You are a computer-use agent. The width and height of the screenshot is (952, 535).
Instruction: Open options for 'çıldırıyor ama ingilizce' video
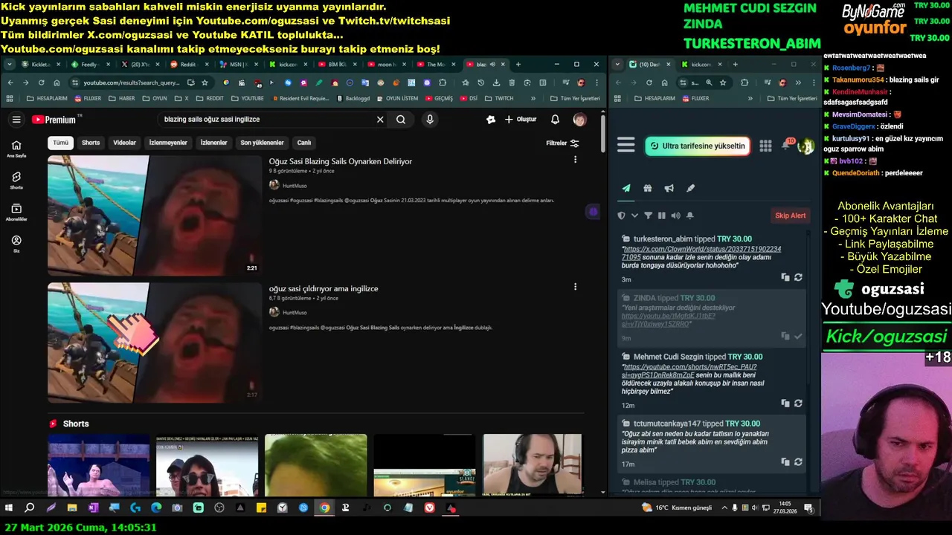575,287
